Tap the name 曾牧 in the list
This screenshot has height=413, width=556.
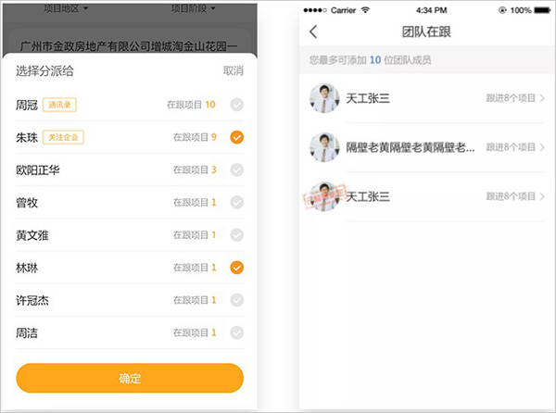[27, 203]
